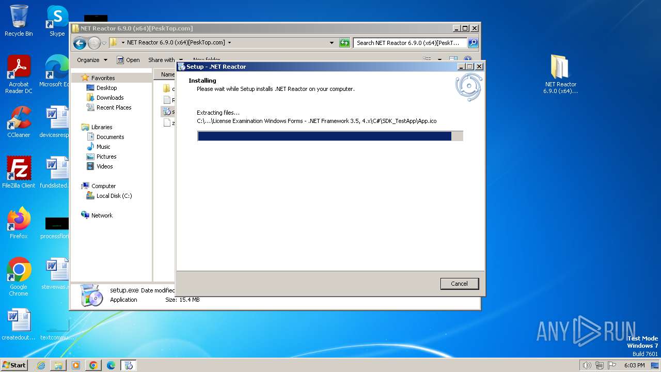The image size is (661, 372).
Task: Launch Firefox from desktop
Action: [x=19, y=224]
